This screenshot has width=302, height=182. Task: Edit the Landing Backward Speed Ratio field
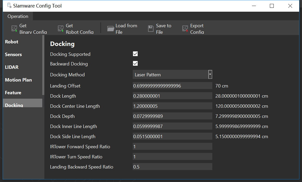point(172,167)
